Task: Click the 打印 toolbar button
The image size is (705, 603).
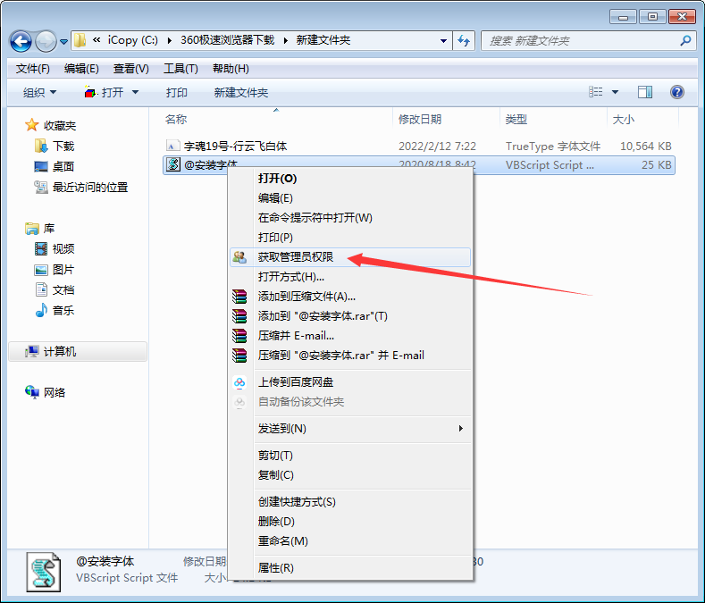Action: point(177,93)
